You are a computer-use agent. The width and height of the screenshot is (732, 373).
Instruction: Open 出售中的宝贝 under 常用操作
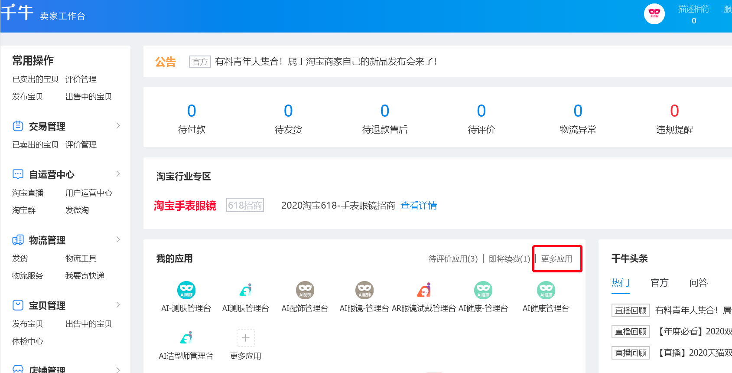tap(89, 97)
